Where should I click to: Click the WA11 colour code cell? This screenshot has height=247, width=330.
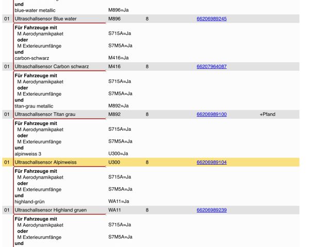click(x=114, y=210)
